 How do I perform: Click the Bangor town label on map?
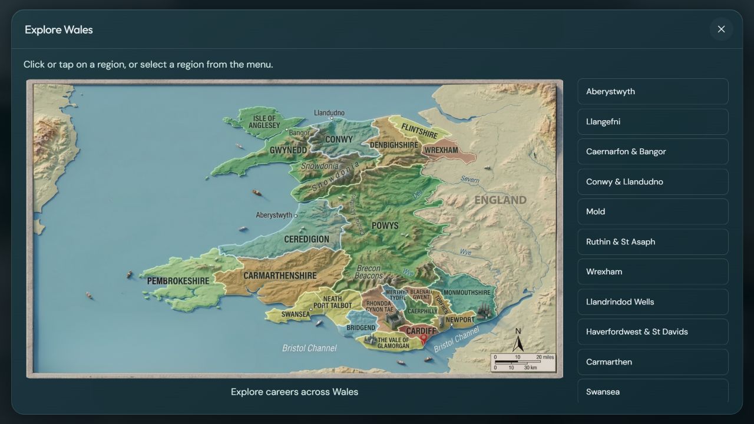pyautogui.click(x=299, y=133)
